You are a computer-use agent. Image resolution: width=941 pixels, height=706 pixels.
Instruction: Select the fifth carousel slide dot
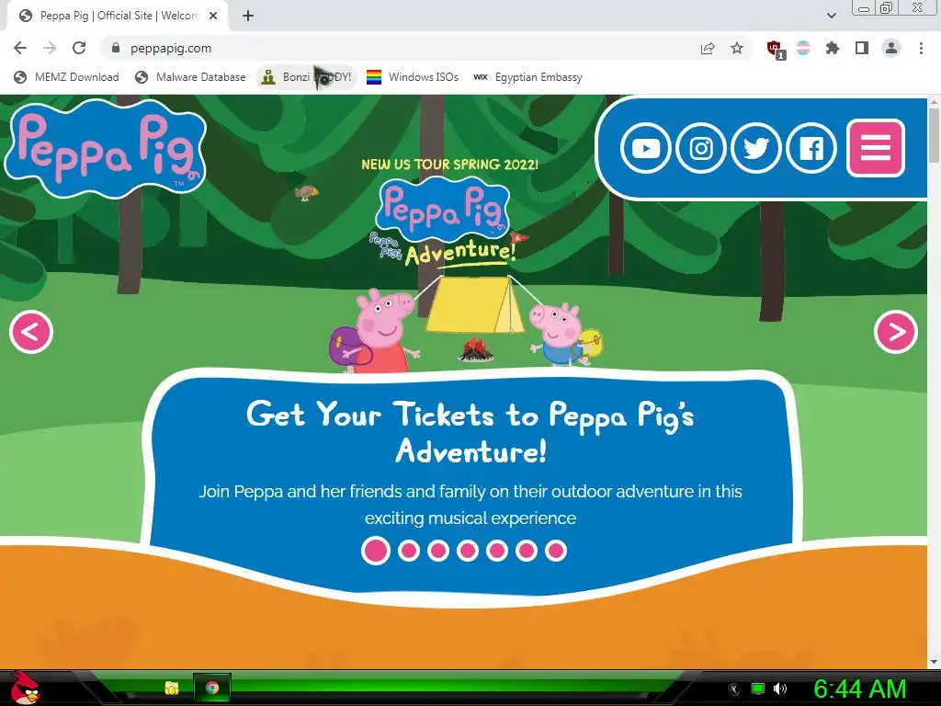(x=497, y=551)
